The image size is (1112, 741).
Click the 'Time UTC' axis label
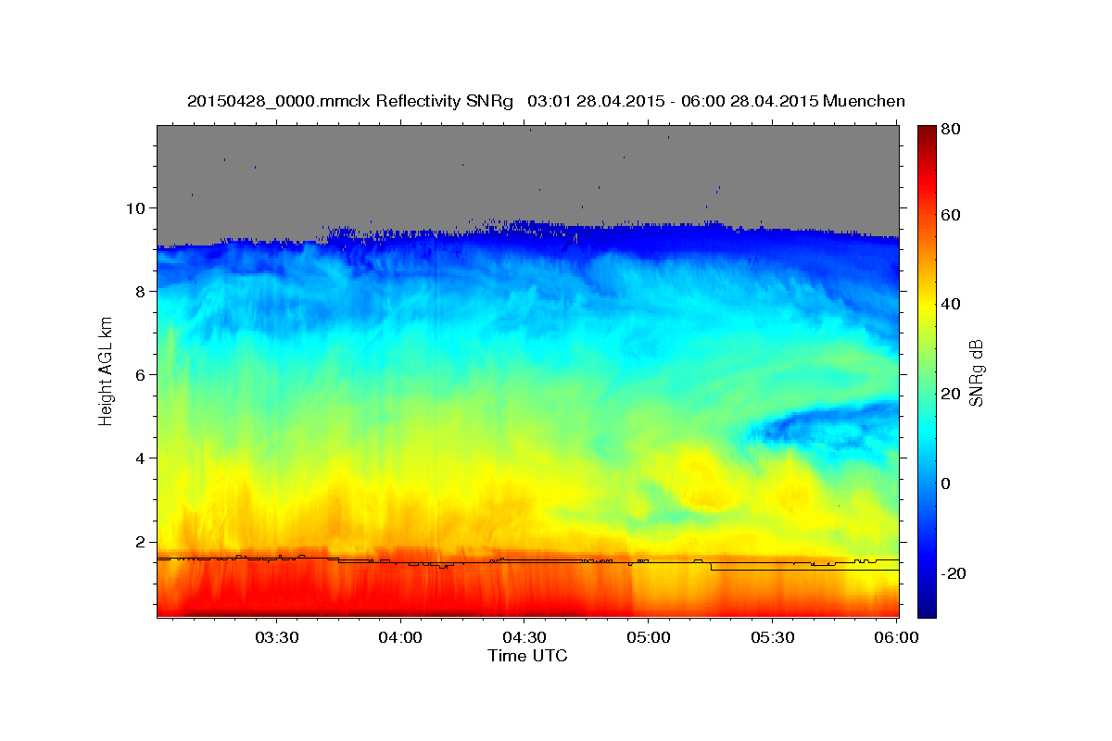click(527, 656)
